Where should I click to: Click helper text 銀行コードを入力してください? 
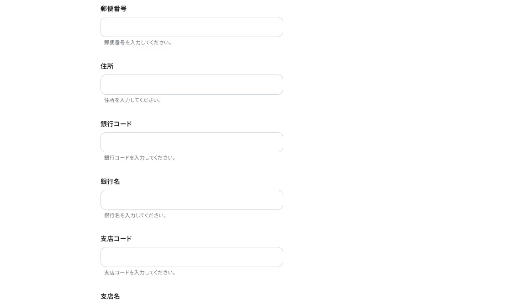coord(140,158)
